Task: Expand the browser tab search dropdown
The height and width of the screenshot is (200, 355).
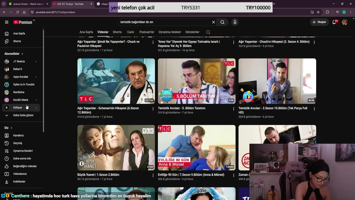Action: click(x=4, y=4)
